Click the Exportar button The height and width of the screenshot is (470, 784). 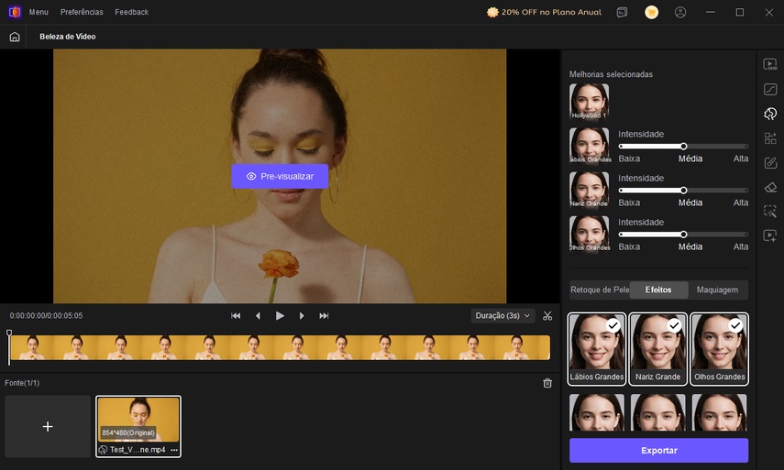tap(659, 451)
